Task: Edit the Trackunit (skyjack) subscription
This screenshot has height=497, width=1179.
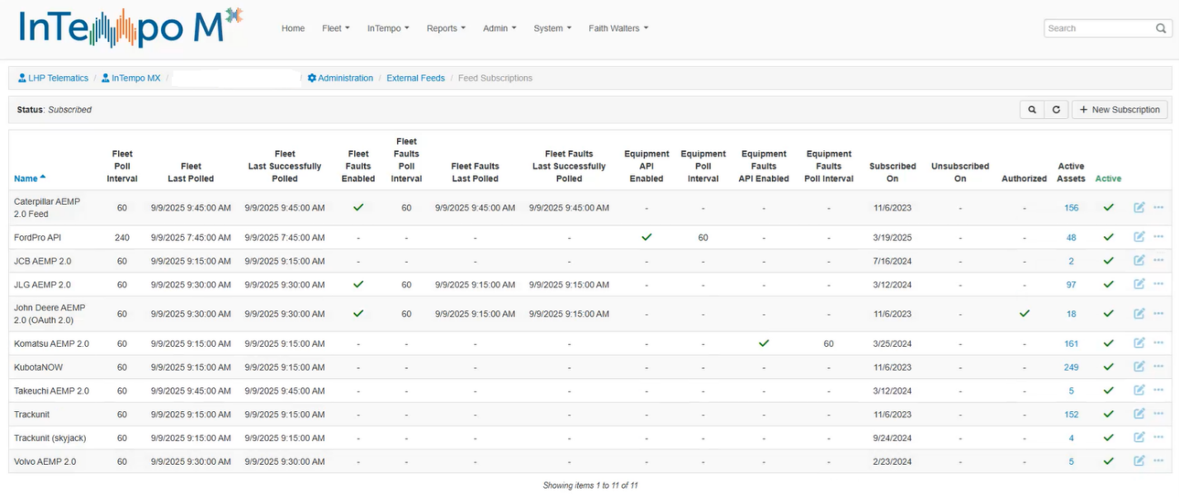Action: point(1139,438)
